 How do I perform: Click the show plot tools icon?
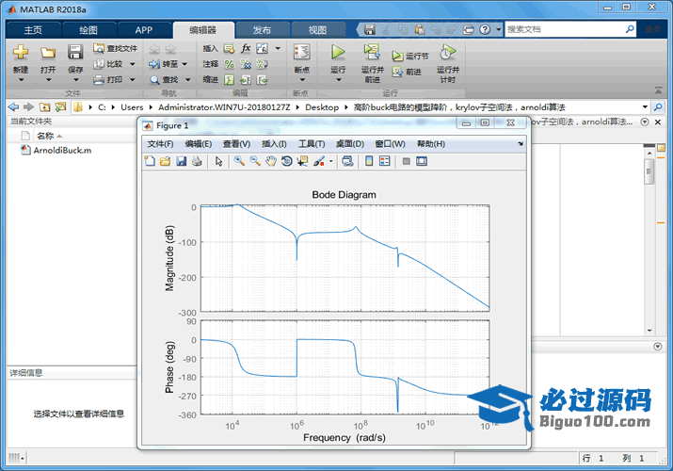point(422,161)
